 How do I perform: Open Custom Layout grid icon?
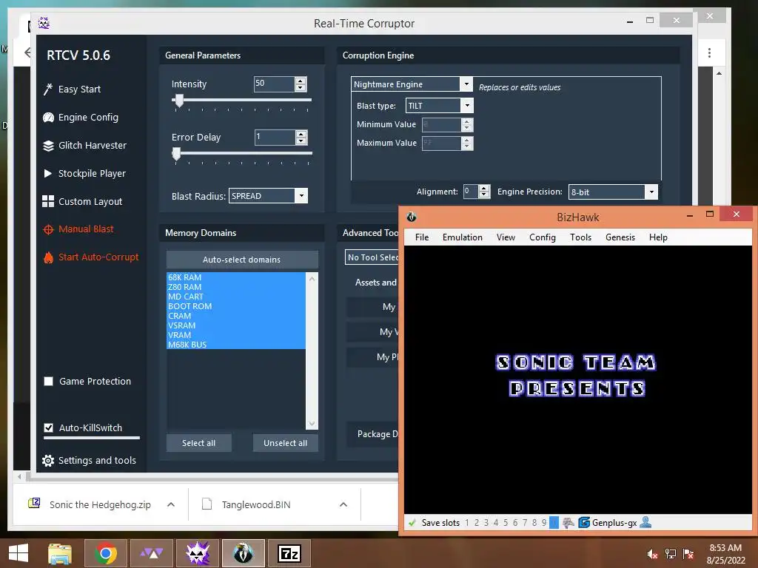[48, 201]
